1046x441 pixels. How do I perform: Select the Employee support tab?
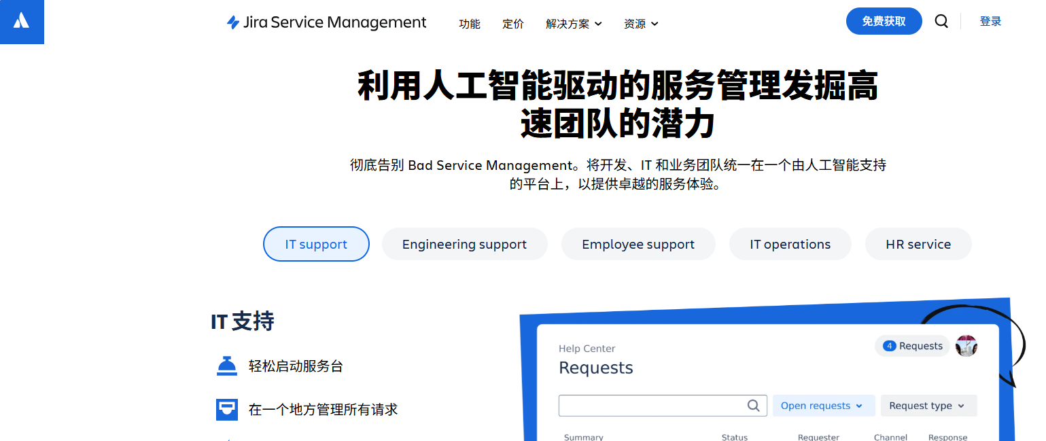[638, 244]
